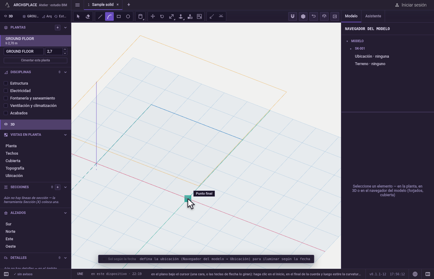Check the Electricidad discipline box

tap(6, 91)
